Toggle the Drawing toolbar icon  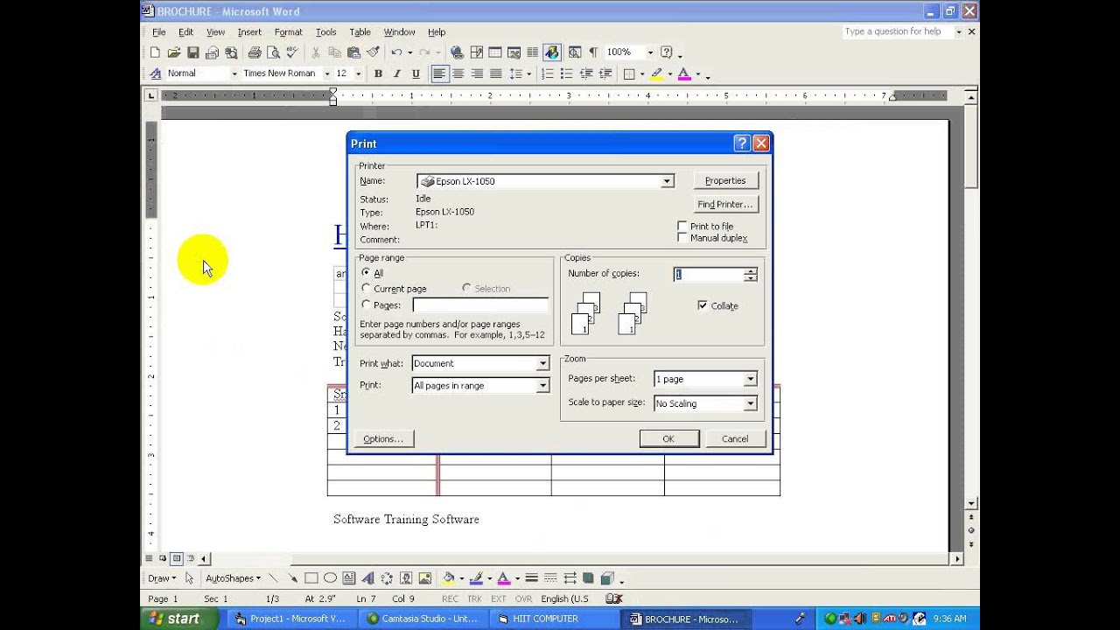click(552, 52)
